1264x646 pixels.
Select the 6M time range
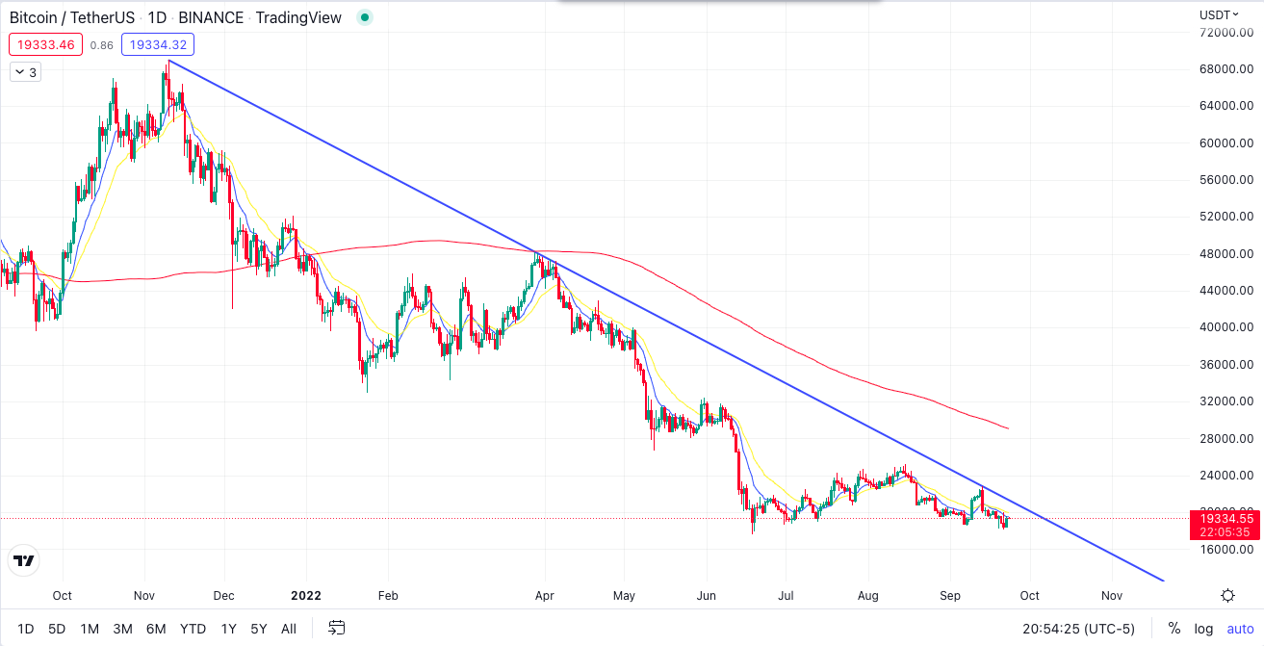click(156, 629)
